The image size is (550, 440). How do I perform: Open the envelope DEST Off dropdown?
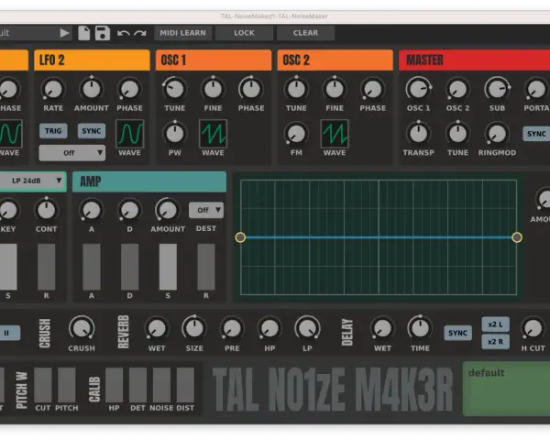pos(206,210)
